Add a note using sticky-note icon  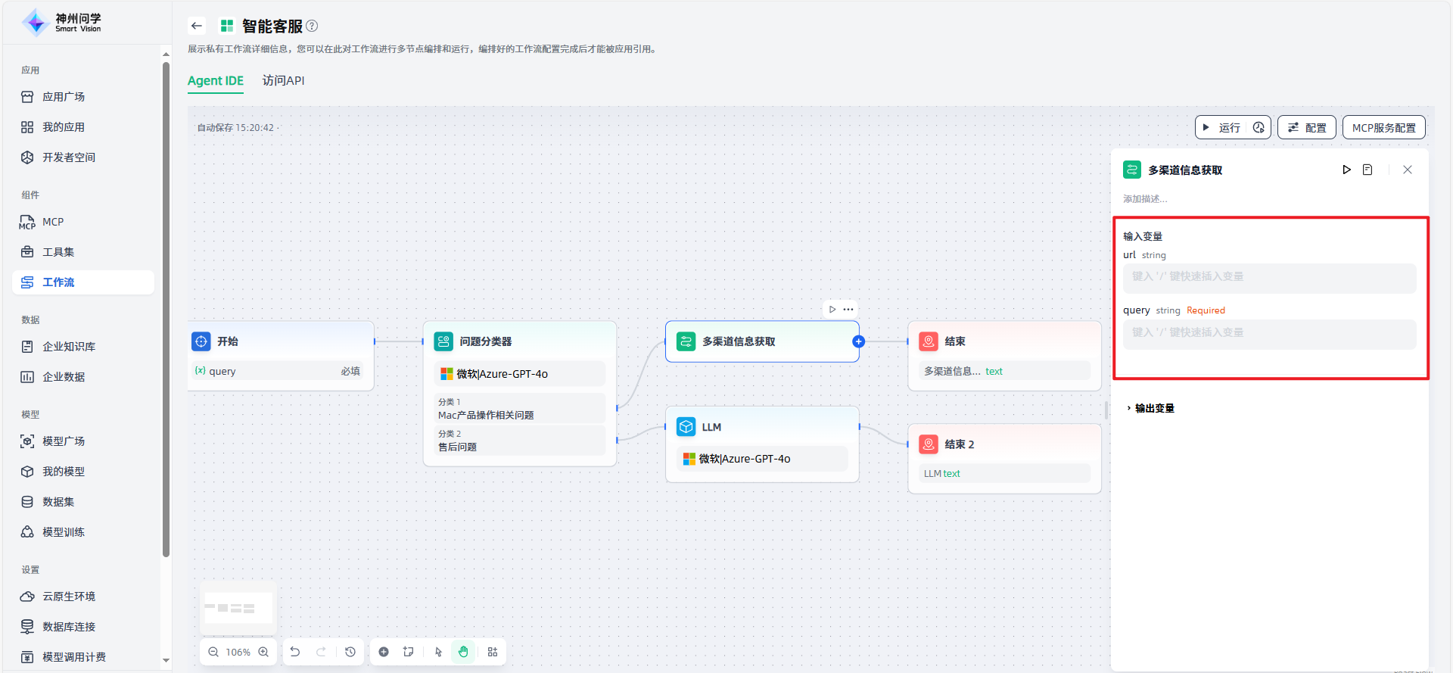[409, 652]
